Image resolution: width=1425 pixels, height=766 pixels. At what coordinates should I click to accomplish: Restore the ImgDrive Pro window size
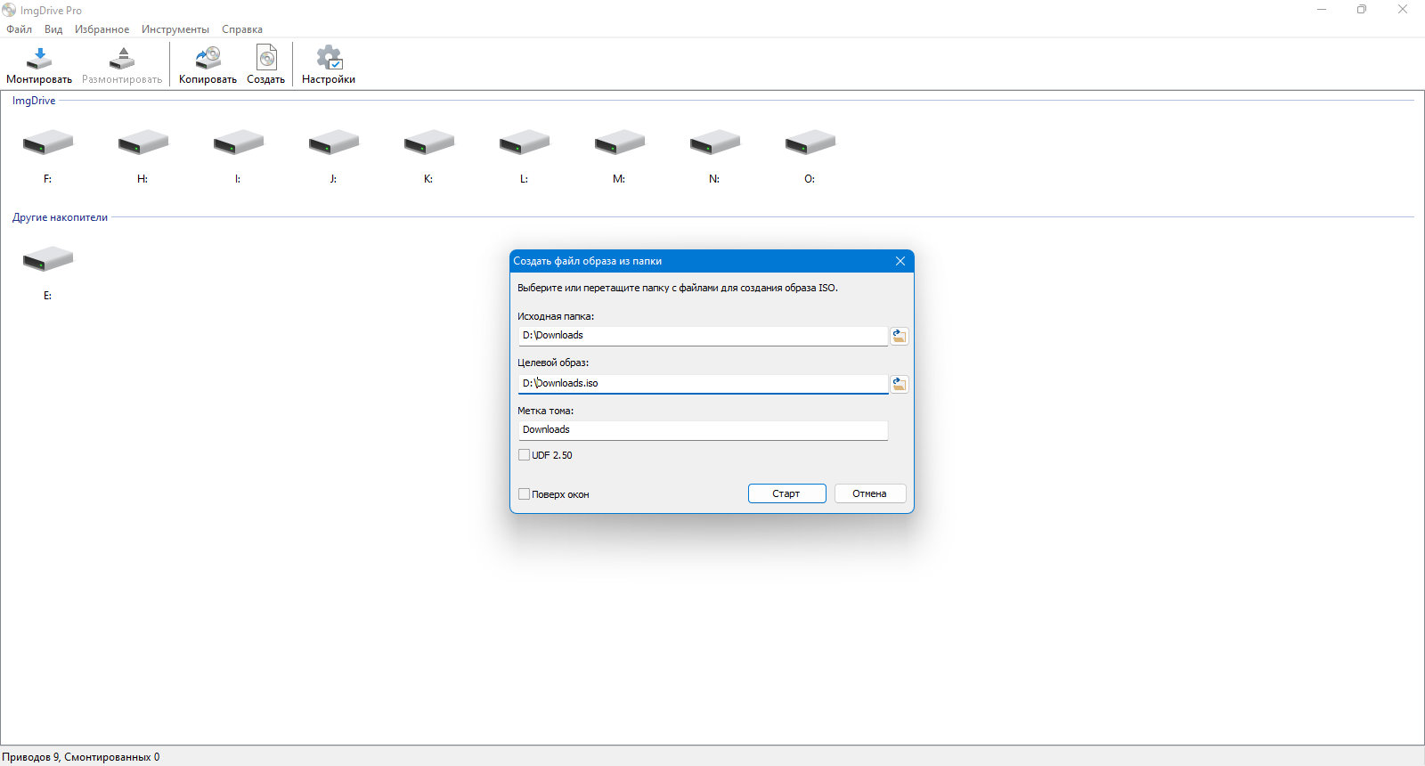tap(1362, 10)
